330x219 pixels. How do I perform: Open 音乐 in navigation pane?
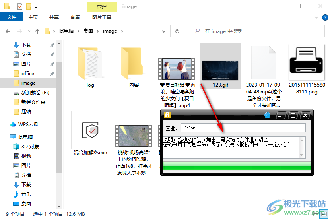[x=26, y=194]
